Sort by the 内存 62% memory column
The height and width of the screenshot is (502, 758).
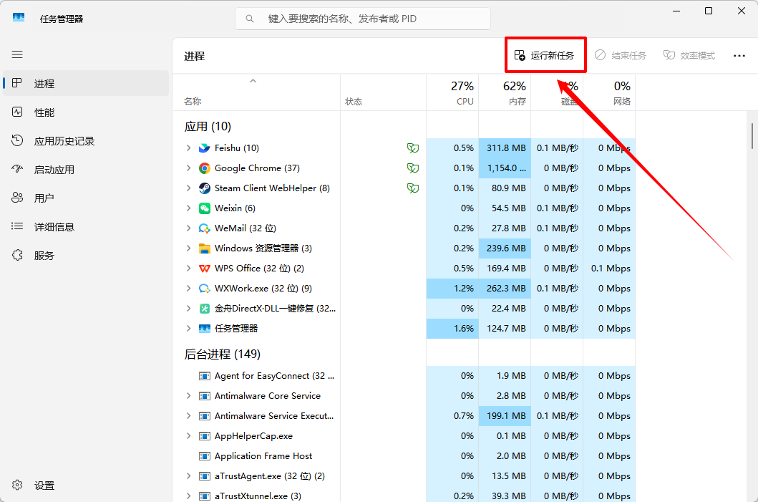click(x=505, y=92)
